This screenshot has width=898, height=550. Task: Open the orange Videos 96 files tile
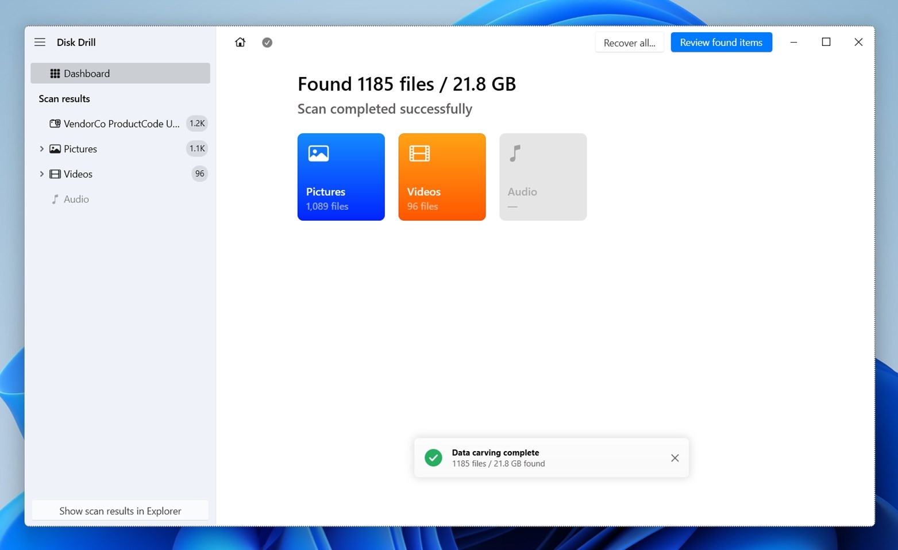coord(442,177)
